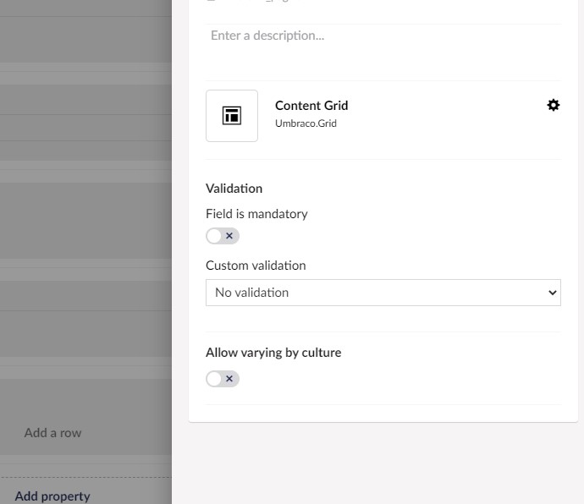Click the Validation section heading
This screenshot has width=584, height=504.
click(x=234, y=189)
